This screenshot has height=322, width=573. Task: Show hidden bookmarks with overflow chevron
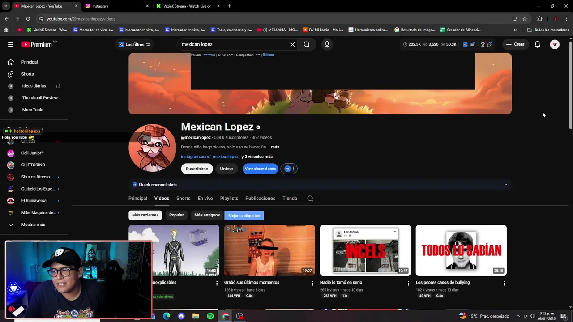click(x=515, y=30)
